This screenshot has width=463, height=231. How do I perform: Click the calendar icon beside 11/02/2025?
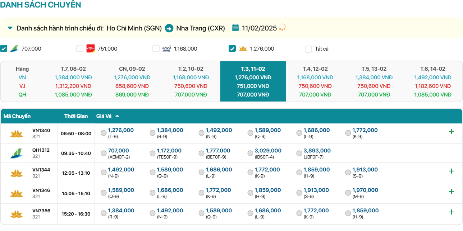tap(235, 28)
